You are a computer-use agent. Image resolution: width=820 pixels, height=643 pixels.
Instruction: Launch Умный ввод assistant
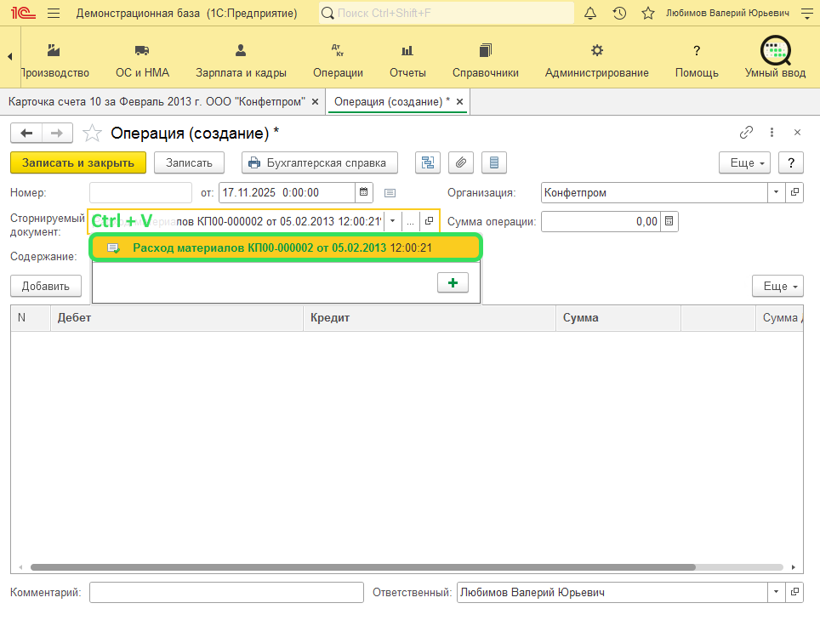click(x=775, y=58)
